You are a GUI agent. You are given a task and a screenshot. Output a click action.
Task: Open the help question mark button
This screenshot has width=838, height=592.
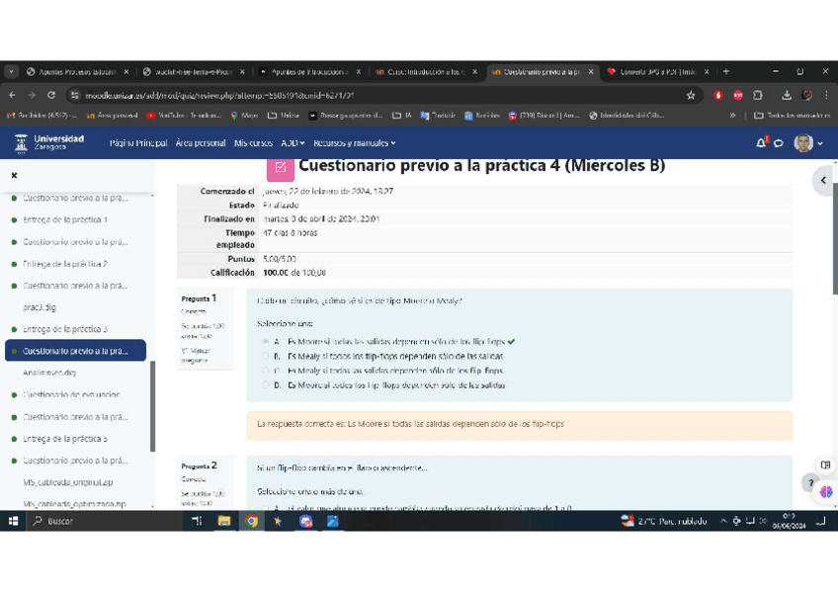(810, 482)
